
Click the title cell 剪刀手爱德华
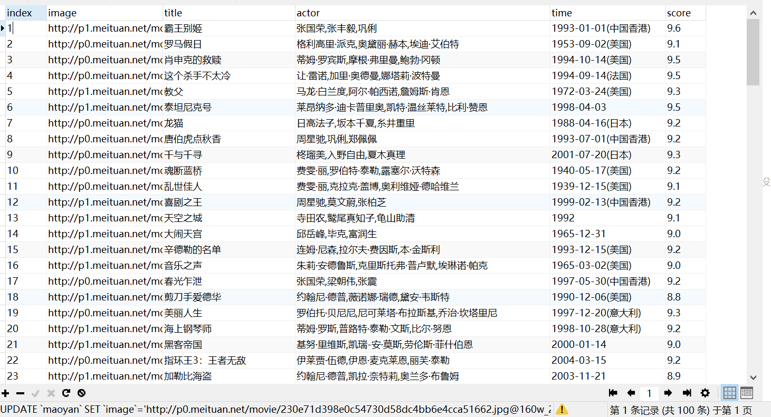pos(229,297)
